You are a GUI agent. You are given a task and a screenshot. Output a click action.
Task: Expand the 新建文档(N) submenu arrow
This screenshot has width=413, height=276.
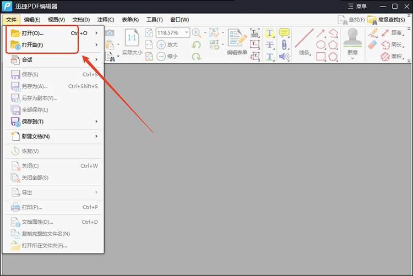pyautogui.click(x=96, y=136)
